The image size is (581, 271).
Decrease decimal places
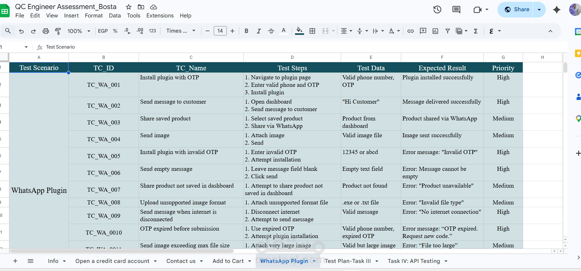click(x=127, y=31)
